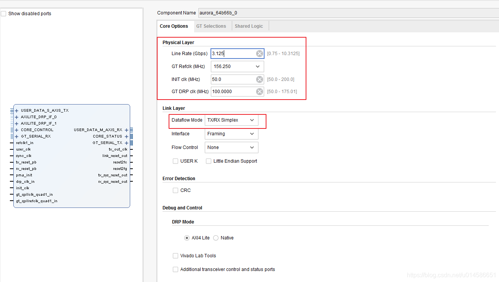Open the Dataflow Mode dropdown
The height and width of the screenshot is (282, 499).
pos(231,120)
